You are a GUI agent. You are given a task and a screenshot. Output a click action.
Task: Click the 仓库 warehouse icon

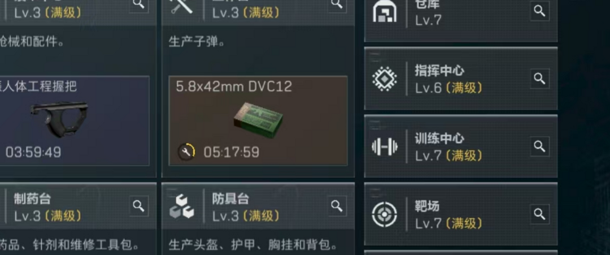tap(385, 12)
